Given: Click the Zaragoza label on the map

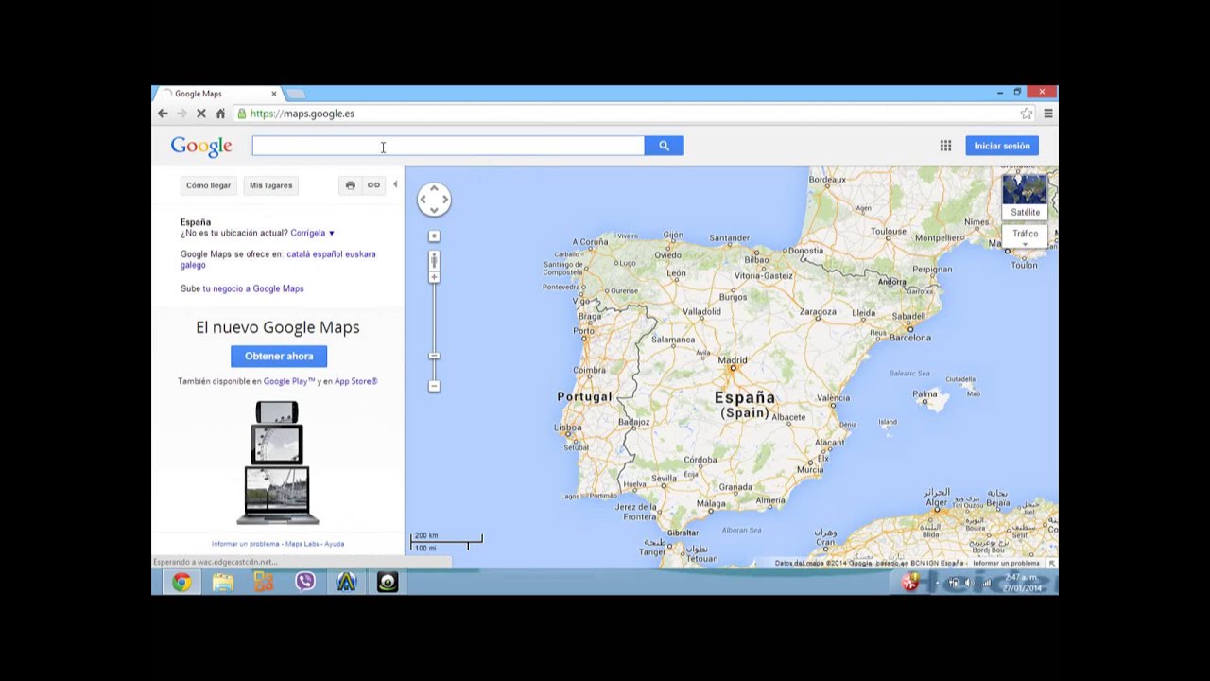Looking at the screenshot, I should [817, 312].
